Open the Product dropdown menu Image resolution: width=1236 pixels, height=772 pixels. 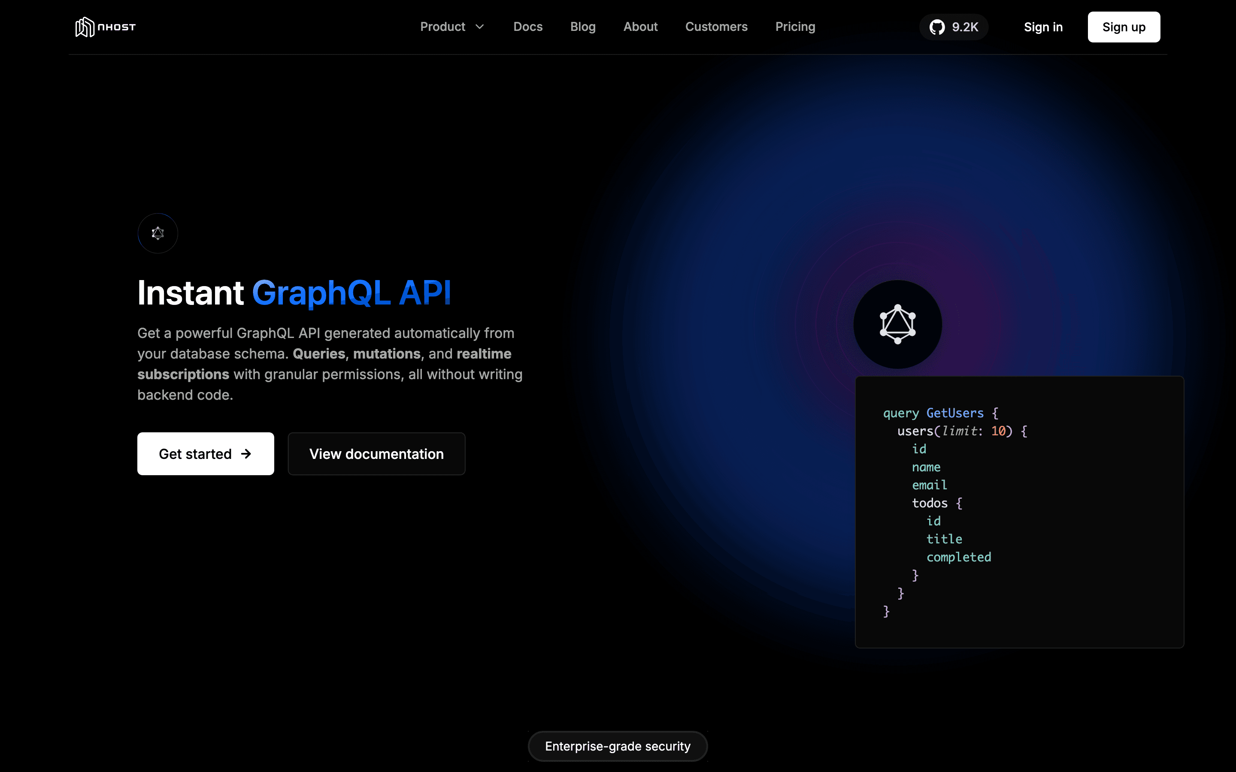[x=452, y=27]
